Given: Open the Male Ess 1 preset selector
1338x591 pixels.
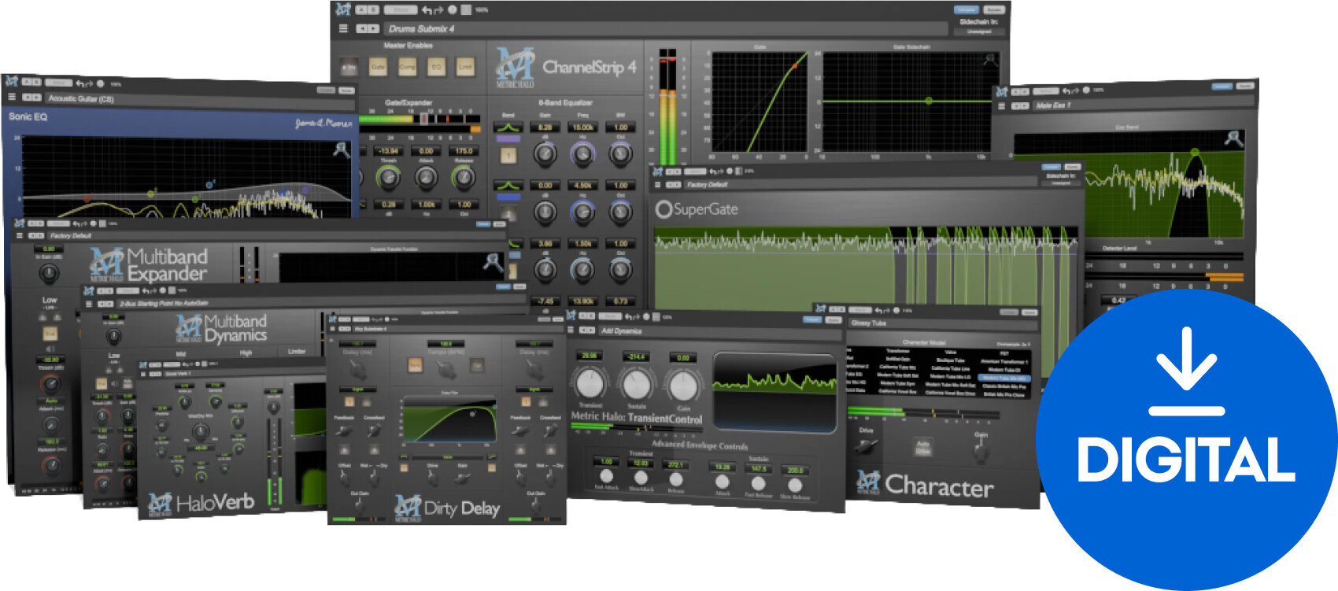Looking at the screenshot, I should (x=1144, y=105).
